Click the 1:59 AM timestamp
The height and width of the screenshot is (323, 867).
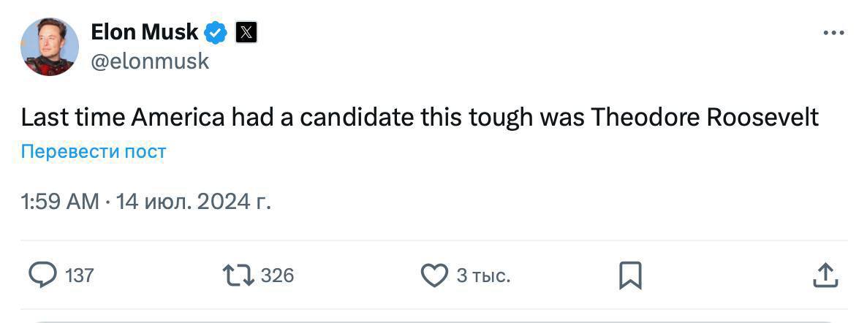click(x=59, y=201)
